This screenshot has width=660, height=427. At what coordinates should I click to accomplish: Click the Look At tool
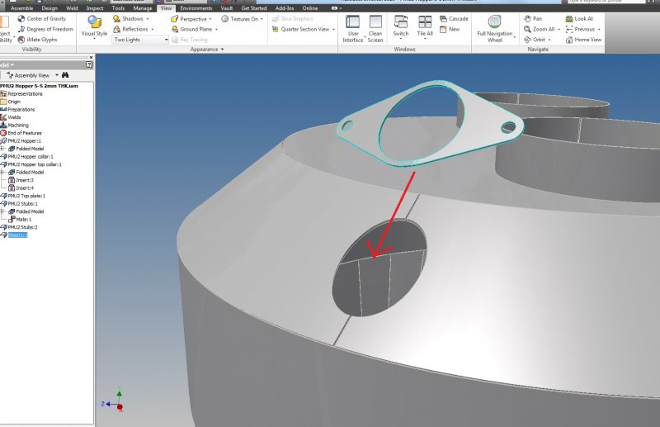(579, 18)
